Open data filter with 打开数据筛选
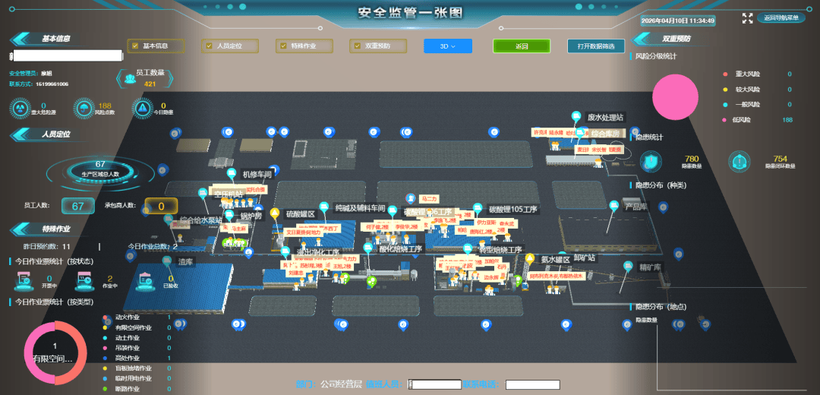The height and width of the screenshot is (395, 820). coord(595,46)
